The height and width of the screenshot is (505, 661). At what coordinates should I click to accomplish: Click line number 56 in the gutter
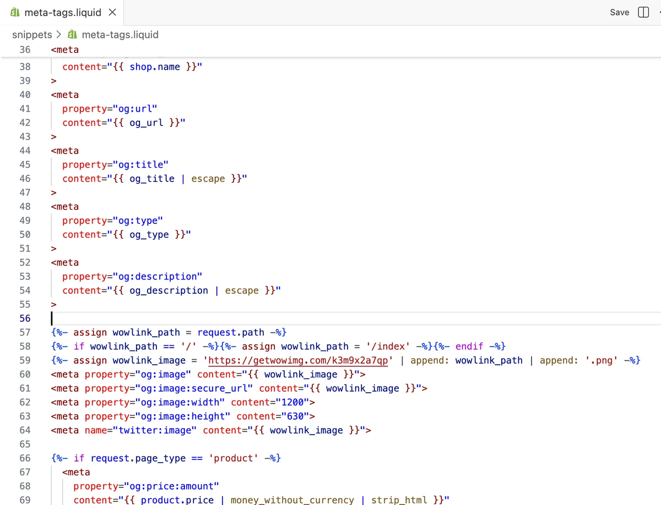(25, 319)
